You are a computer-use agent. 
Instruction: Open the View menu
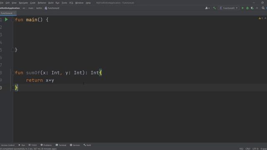click(14, 3)
